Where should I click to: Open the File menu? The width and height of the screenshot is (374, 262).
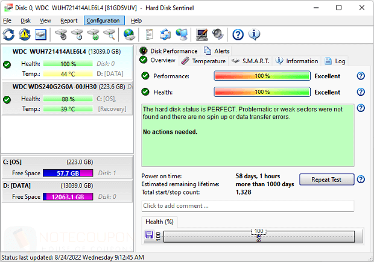point(7,20)
